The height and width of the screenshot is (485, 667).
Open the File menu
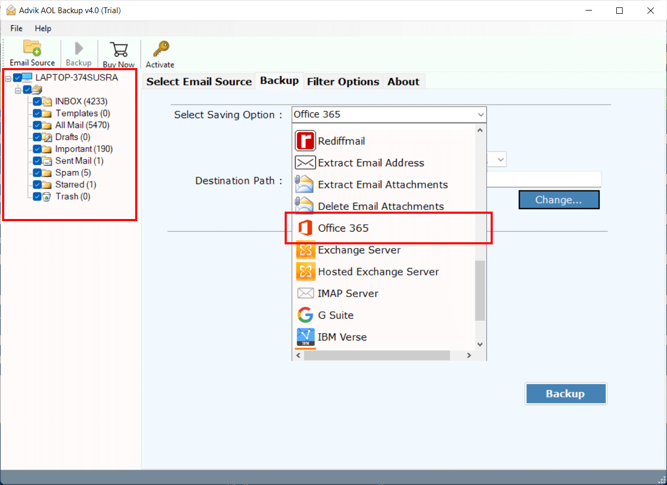pos(16,28)
